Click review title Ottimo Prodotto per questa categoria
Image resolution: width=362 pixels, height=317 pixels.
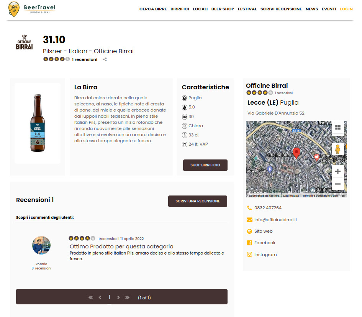point(122,246)
